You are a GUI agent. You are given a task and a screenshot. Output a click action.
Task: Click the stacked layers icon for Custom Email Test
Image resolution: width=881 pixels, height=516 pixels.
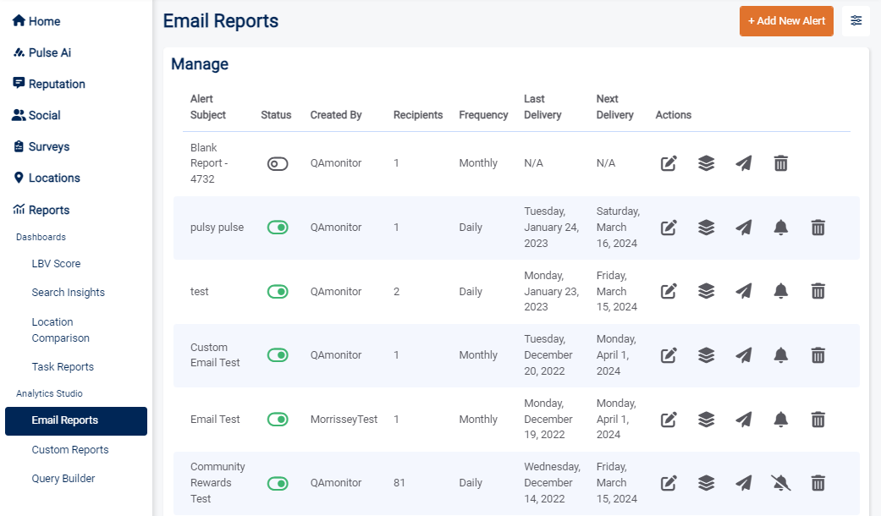click(x=706, y=354)
